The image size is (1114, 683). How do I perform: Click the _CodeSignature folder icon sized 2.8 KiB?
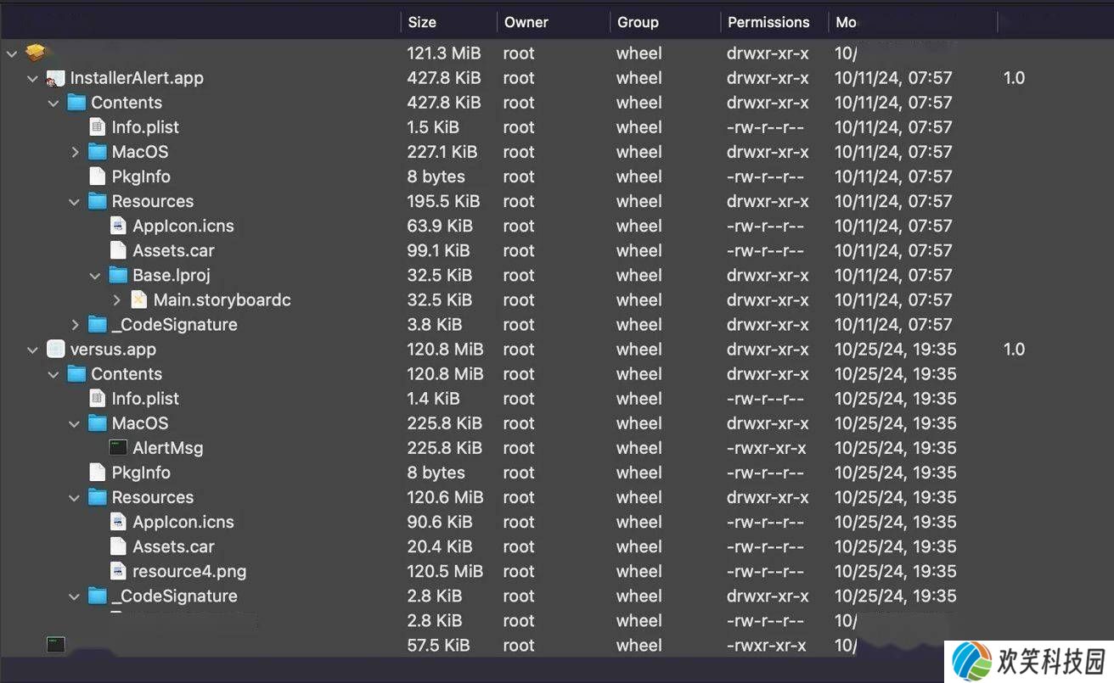click(98, 596)
